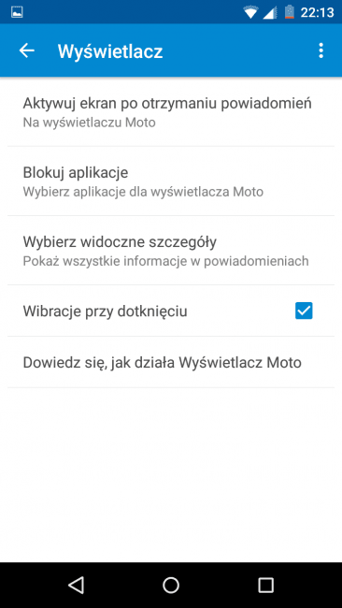The height and width of the screenshot is (608, 342).
Task: Open the three-dot overflow menu
Action: pyautogui.click(x=321, y=51)
